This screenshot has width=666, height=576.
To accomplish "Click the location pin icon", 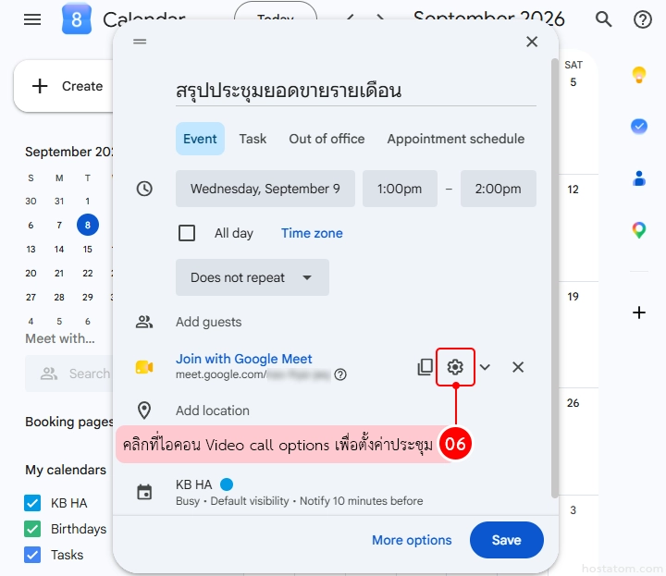I will (144, 411).
